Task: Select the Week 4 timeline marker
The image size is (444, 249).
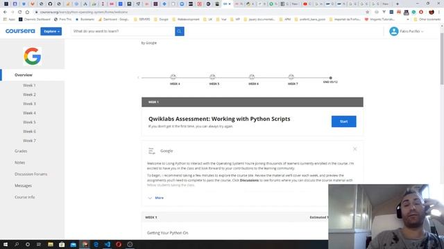Action: point(173,77)
